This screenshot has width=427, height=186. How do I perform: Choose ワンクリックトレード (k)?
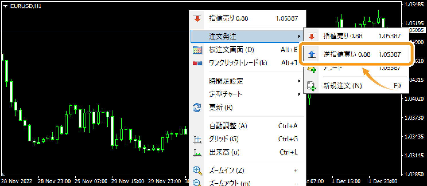(248, 63)
